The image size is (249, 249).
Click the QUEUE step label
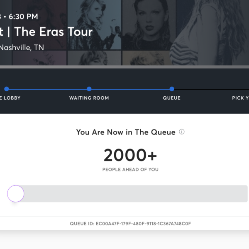pyautogui.click(x=172, y=98)
